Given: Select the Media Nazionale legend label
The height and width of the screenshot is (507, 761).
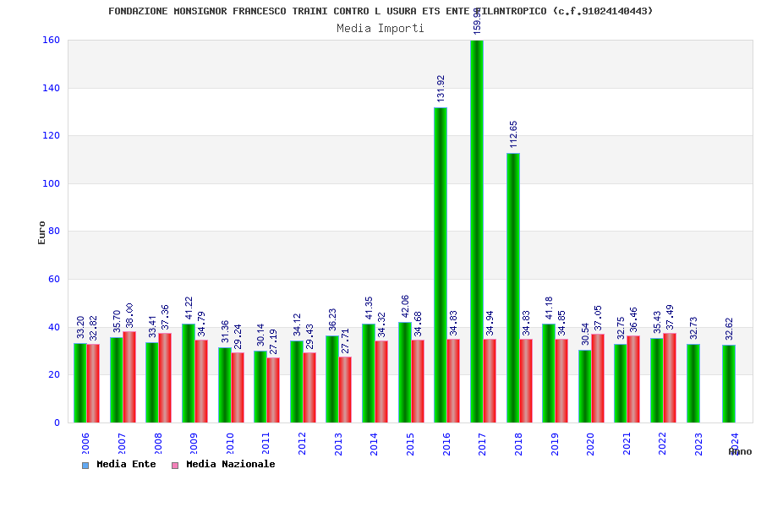Looking at the screenshot, I should [x=231, y=464].
